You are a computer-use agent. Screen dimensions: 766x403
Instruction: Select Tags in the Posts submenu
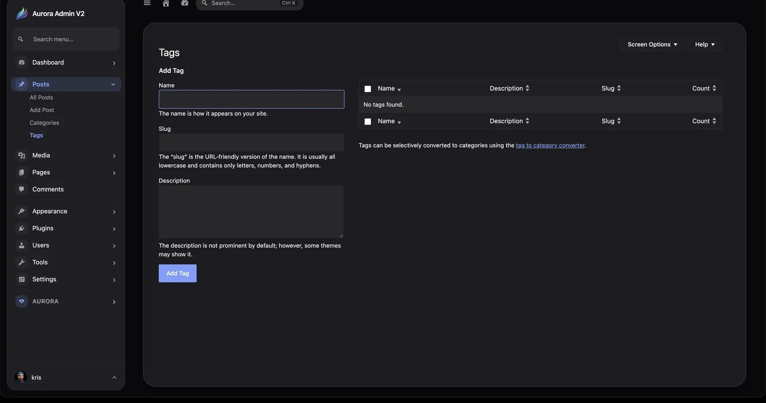(36, 135)
